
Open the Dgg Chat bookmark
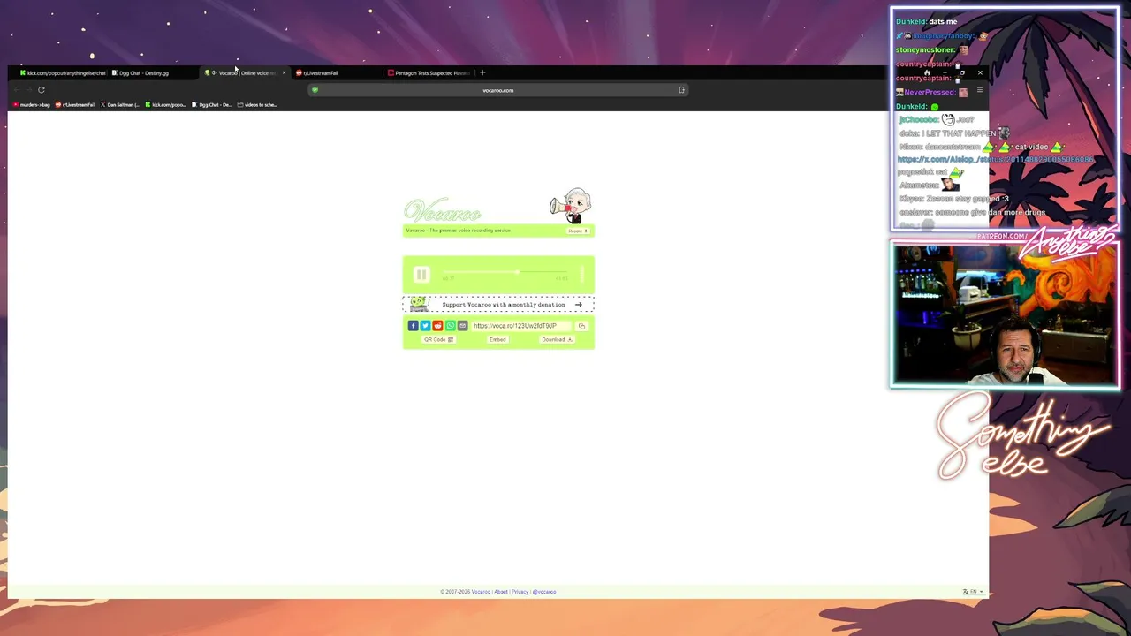(x=212, y=105)
